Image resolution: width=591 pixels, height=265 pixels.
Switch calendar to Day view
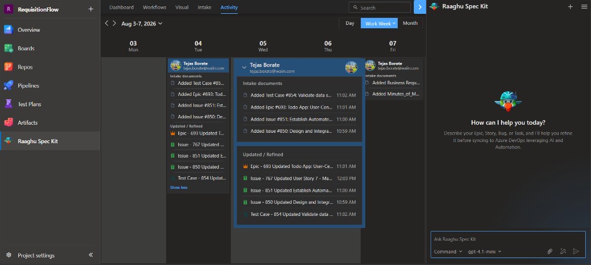tap(350, 23)
